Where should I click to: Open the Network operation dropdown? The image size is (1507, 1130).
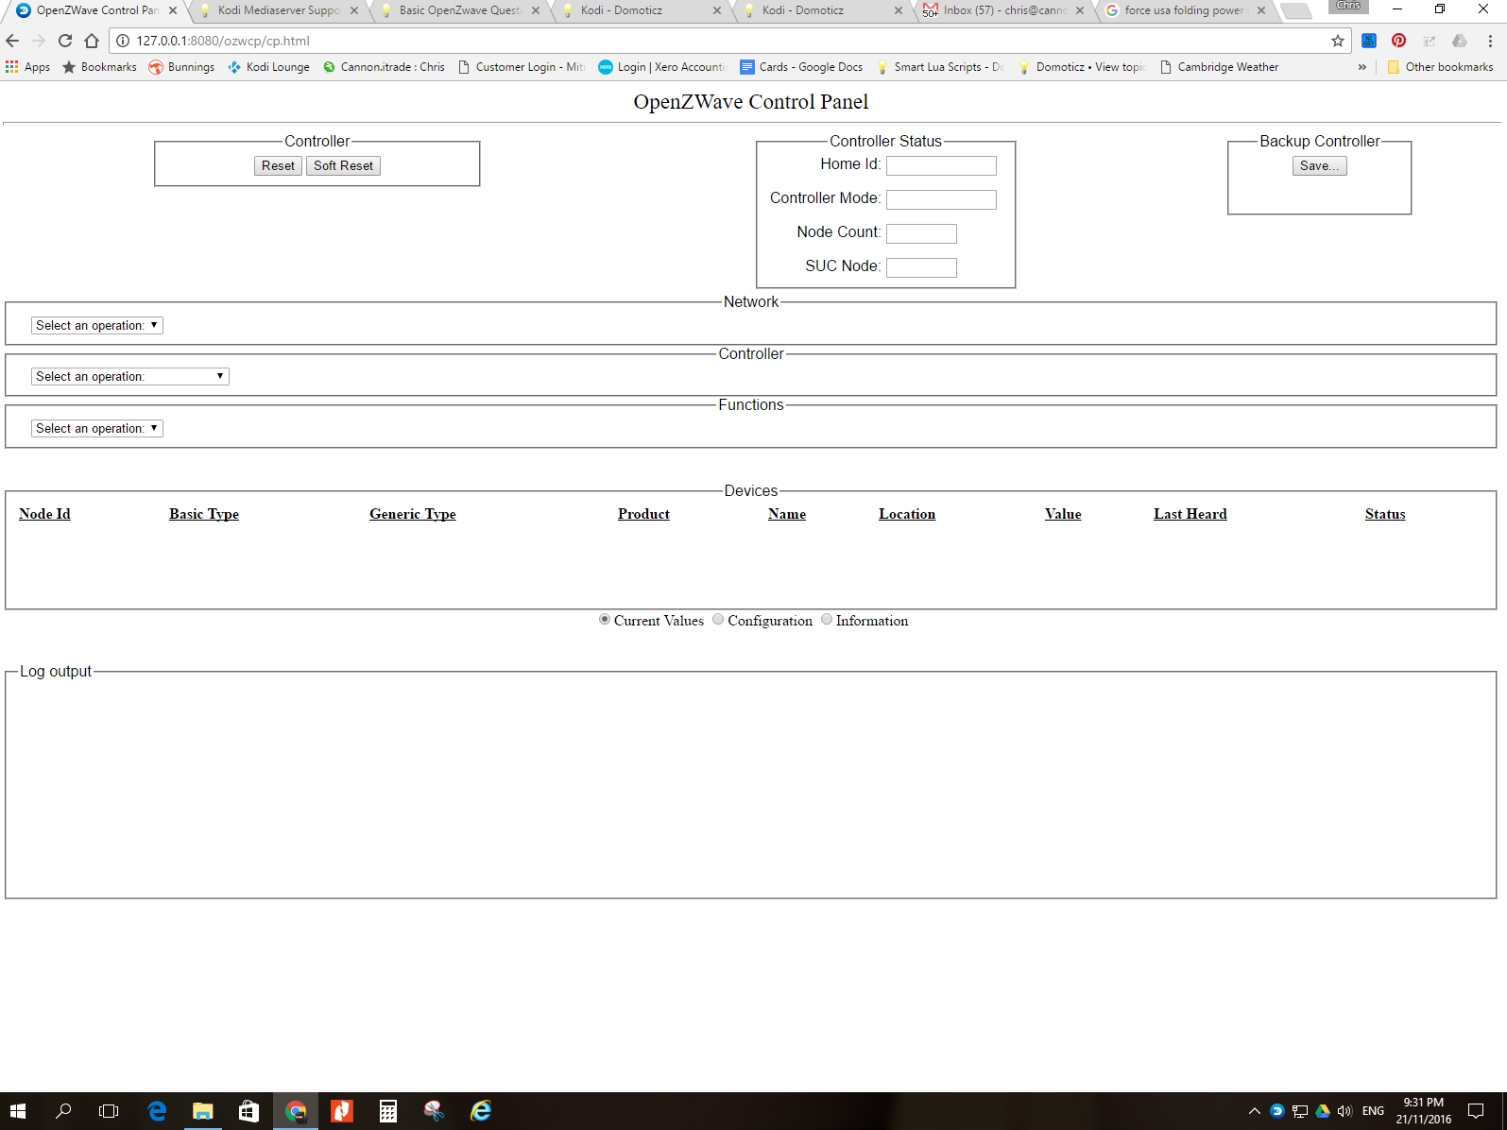click(96, 325)
